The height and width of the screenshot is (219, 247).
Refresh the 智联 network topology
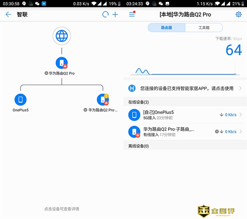[105, 15]
